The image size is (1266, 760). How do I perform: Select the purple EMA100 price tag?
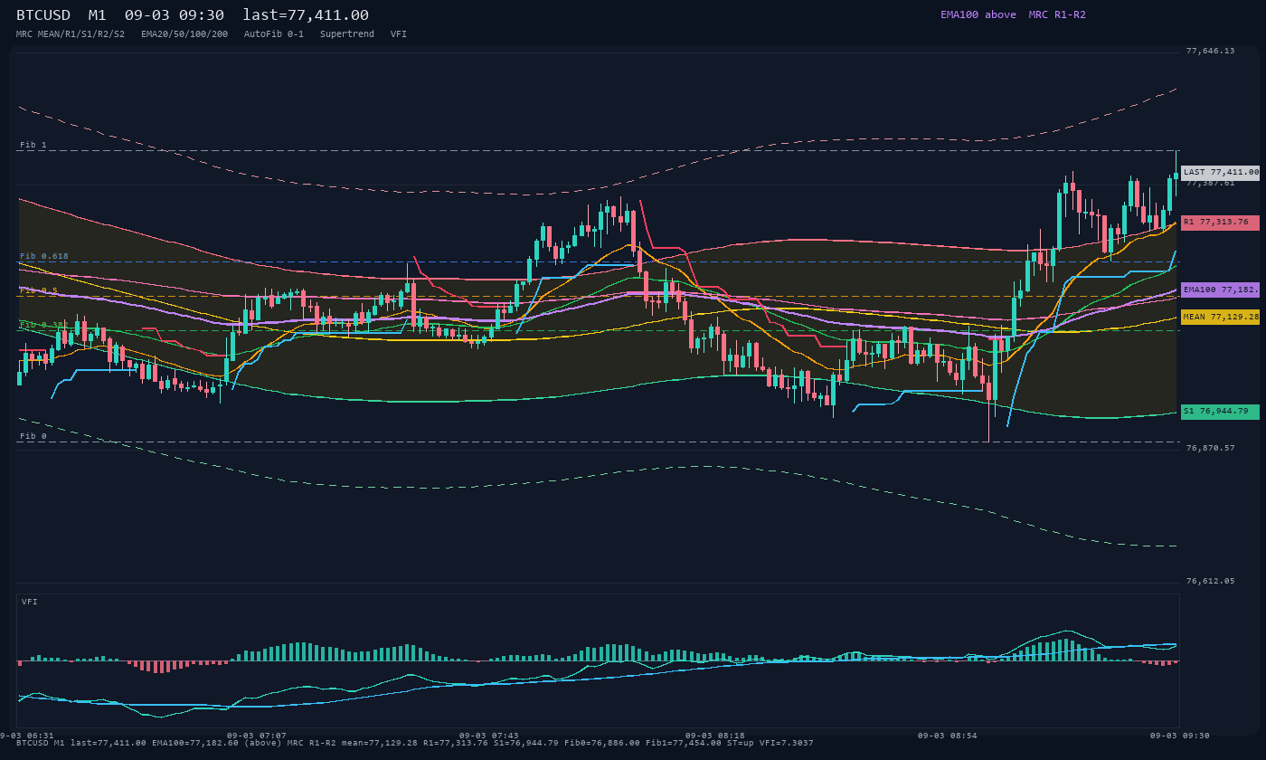pyautogui.click(x=1221, y=290)
